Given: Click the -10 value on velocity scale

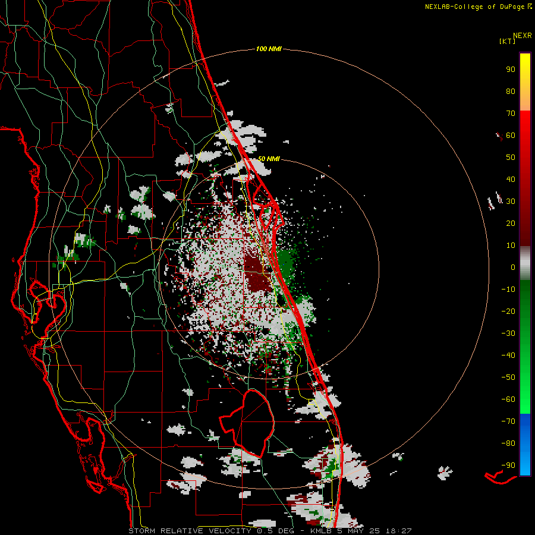Looking at the screenshot, I should click(508, 289).
